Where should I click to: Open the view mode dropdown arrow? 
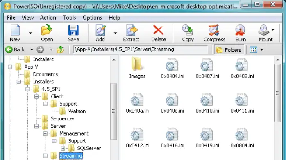[x=262, y=49]
